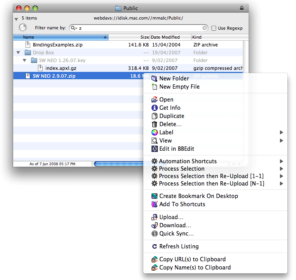Choose Duplicate from the context menu
This screenshot has height=280, width=296.
[171, 116]
